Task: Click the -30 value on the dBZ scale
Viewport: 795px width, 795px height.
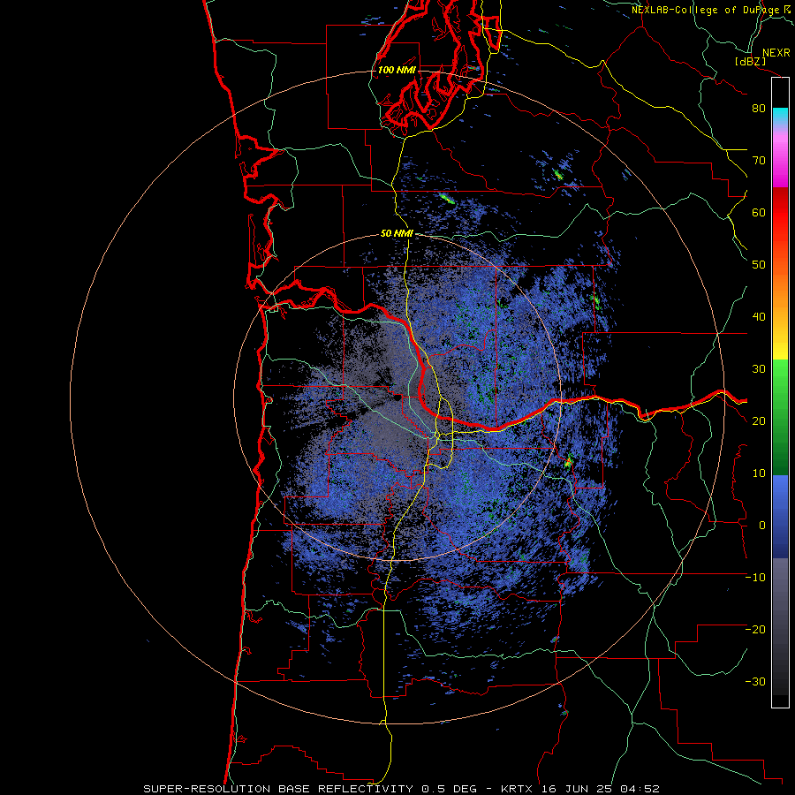Action: [x=755, y=682]
